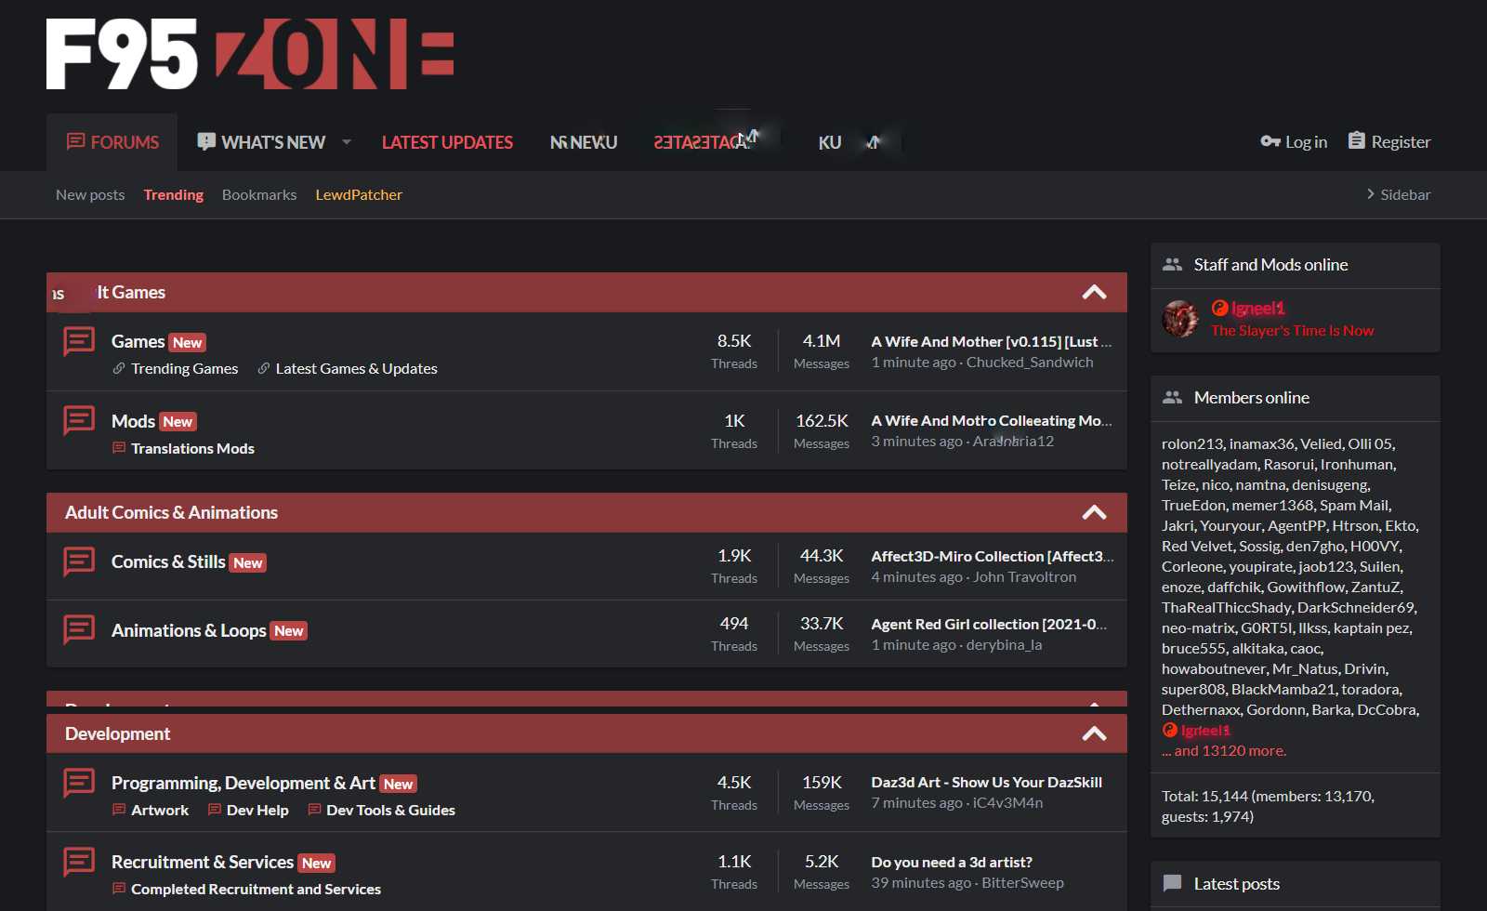Open the What's New tab
Viewport: 1487px width, 911px height.
(x=261, y=142)
